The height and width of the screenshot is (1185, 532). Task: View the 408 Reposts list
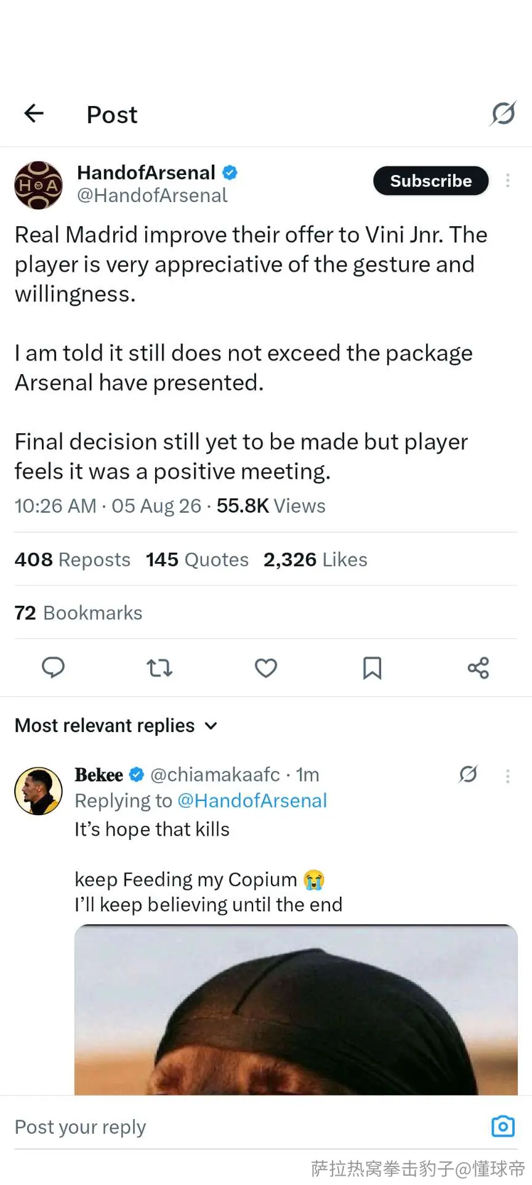[73, 560]
